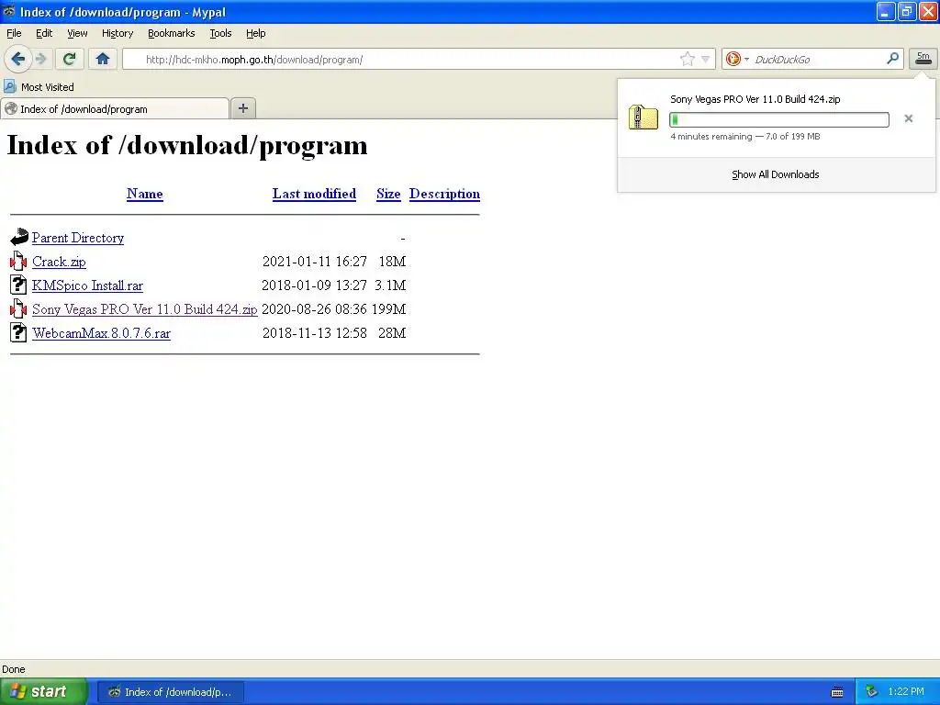Open the Help menu

point(255,33)
